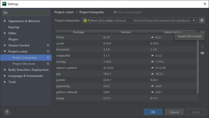Open the Plugins settings page
The height and width of the screenshot is (118, 209).
pyautogui.click(x=13, y=39)
